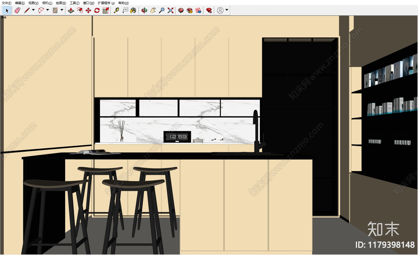Select the Arc drawing tool

[x=41, y=10]
